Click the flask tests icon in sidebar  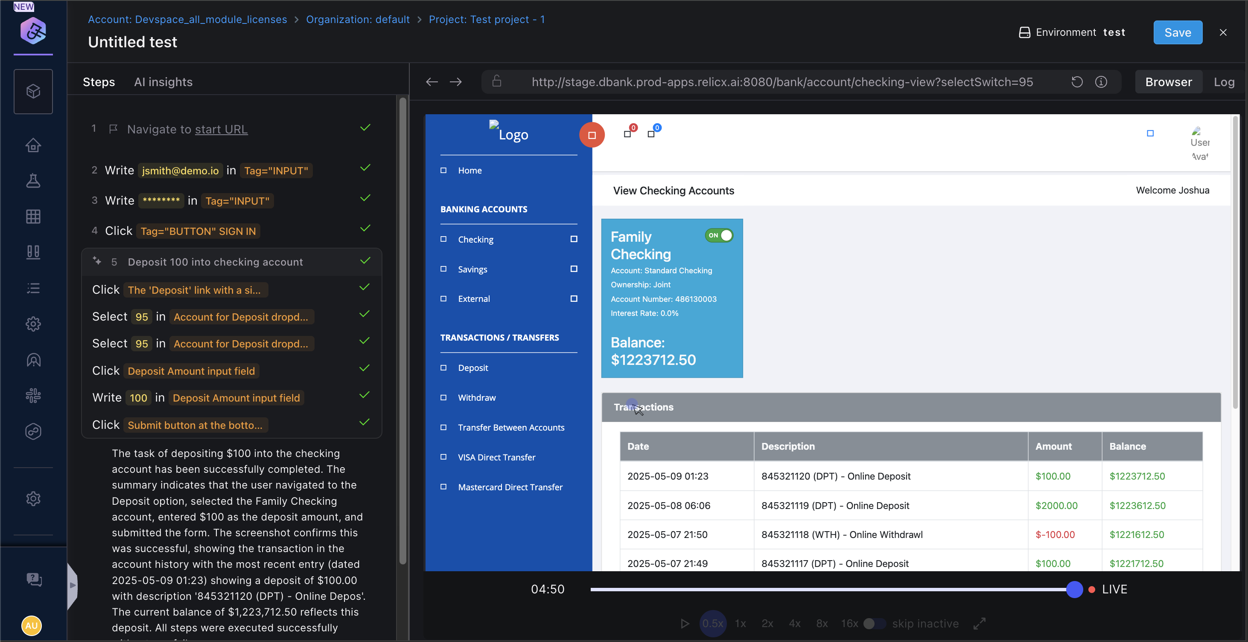(x=33, y=181)
